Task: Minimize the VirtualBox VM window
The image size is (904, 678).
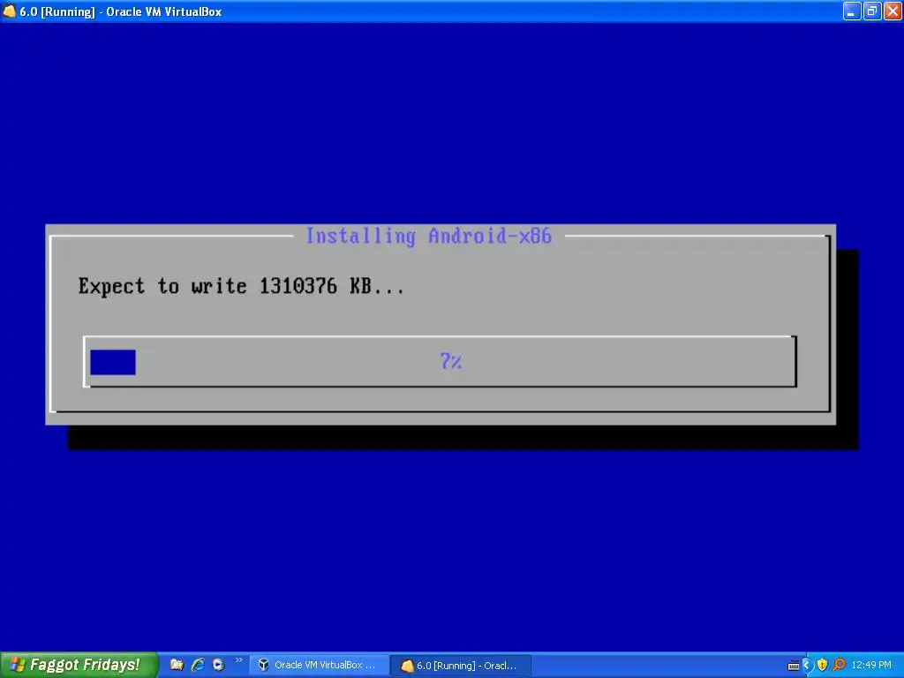Action: point(852,11)
